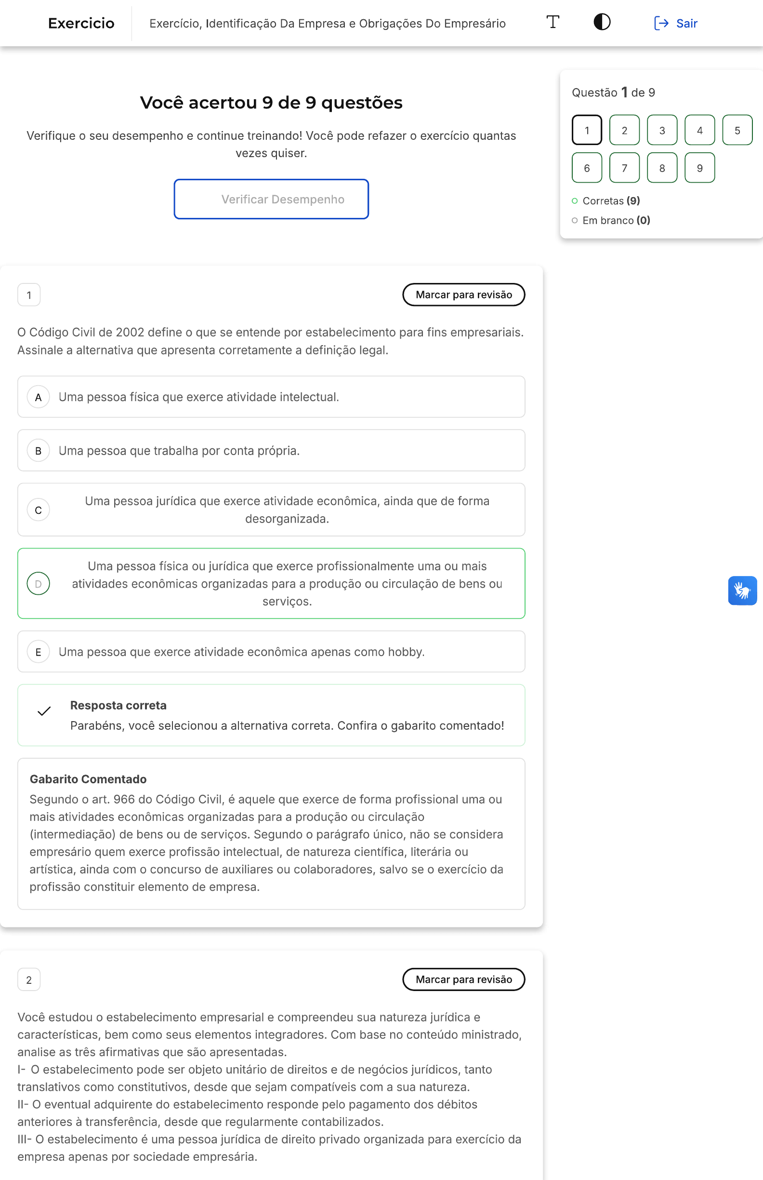Select answer option D radio circle
The width and height of the screenshot is (763, 1180).
coord(38,584)
